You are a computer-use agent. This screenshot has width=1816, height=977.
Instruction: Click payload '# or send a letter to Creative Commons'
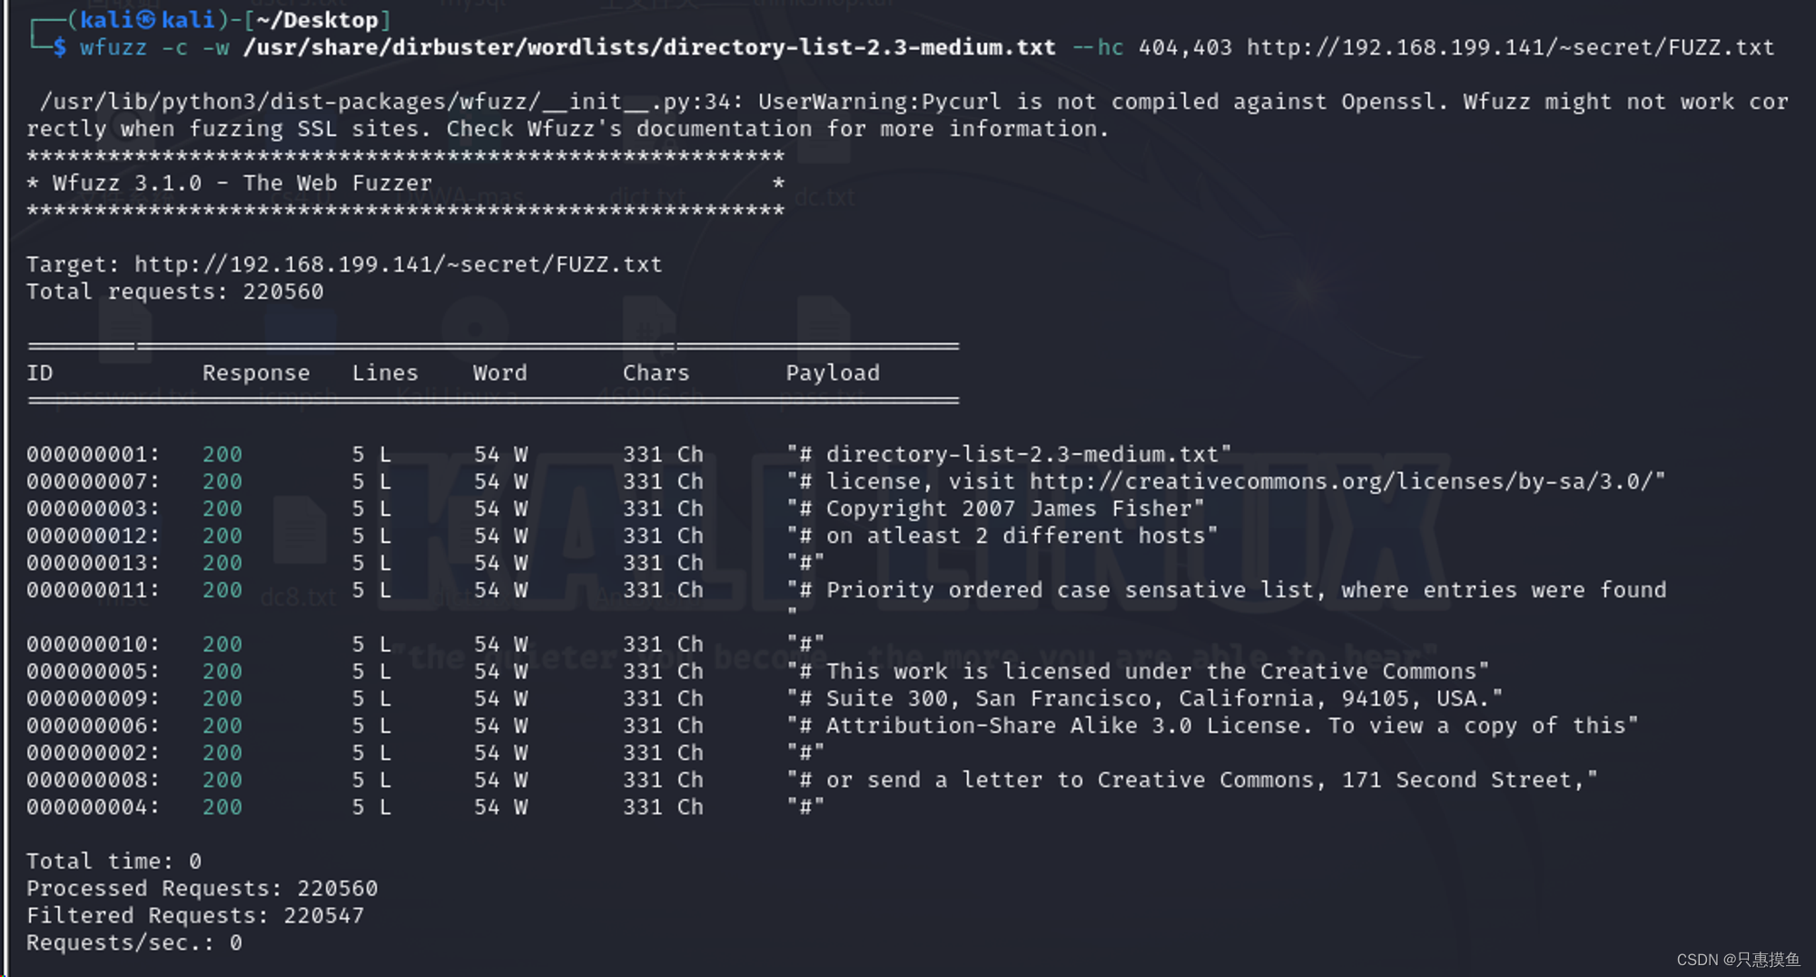pyautogui.click(x=1192, y=780)
